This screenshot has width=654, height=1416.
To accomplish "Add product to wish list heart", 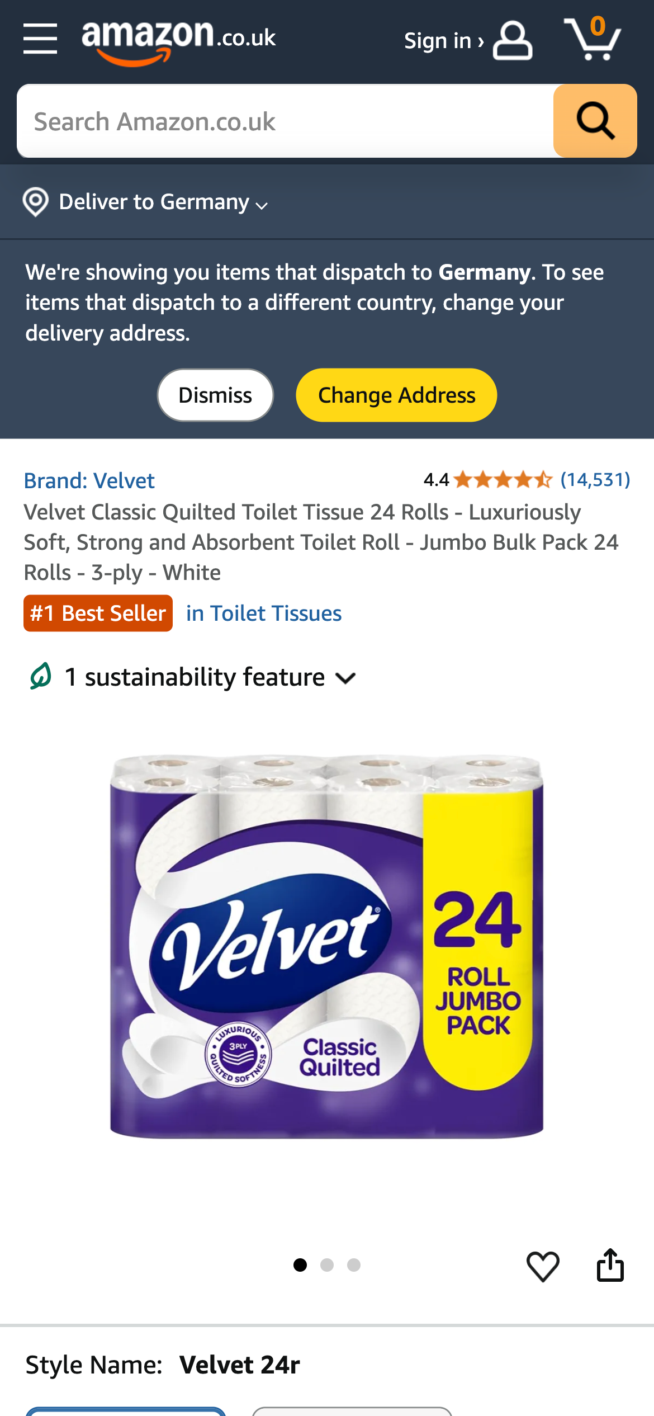I will click(x=543, y=1266).
